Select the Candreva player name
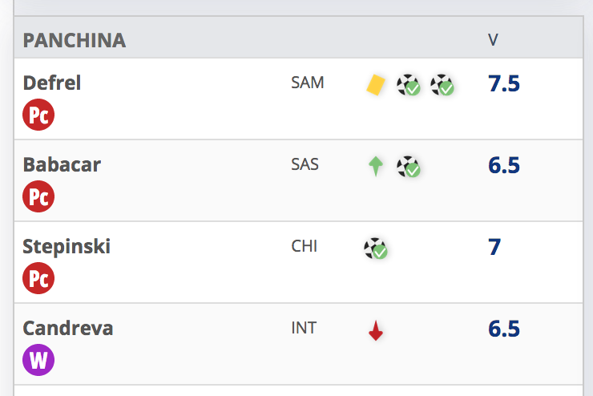The image size is (593, 396). click(x=67, y=328)
